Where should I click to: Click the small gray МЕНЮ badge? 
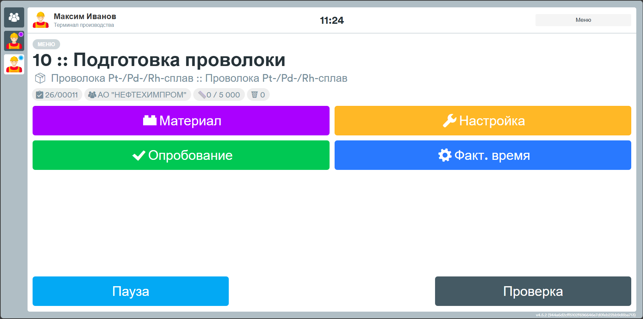[x=46, y=44]
